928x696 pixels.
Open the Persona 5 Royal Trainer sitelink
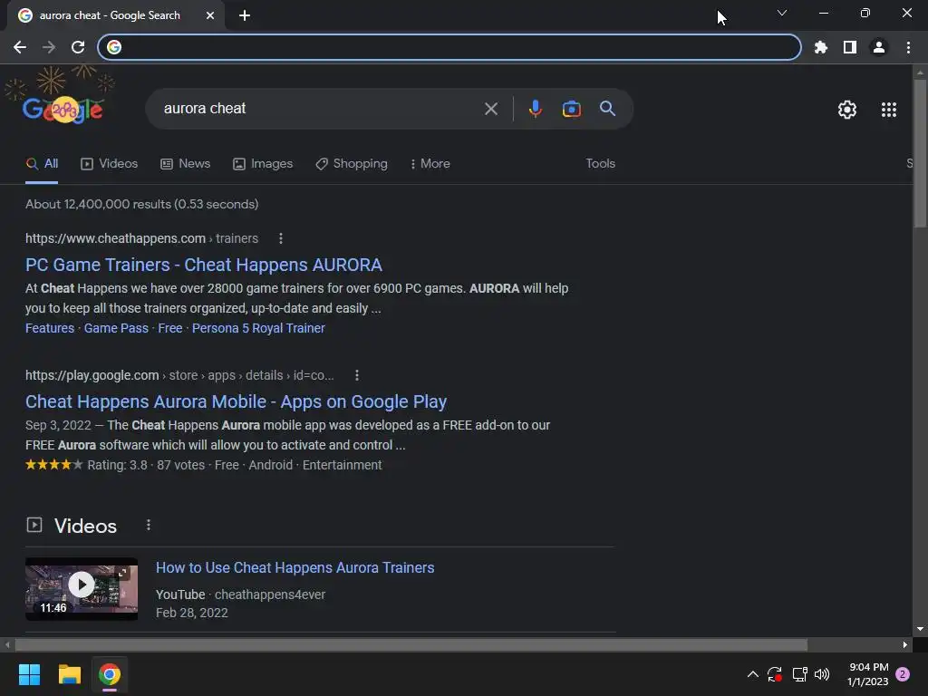(258, 328)
